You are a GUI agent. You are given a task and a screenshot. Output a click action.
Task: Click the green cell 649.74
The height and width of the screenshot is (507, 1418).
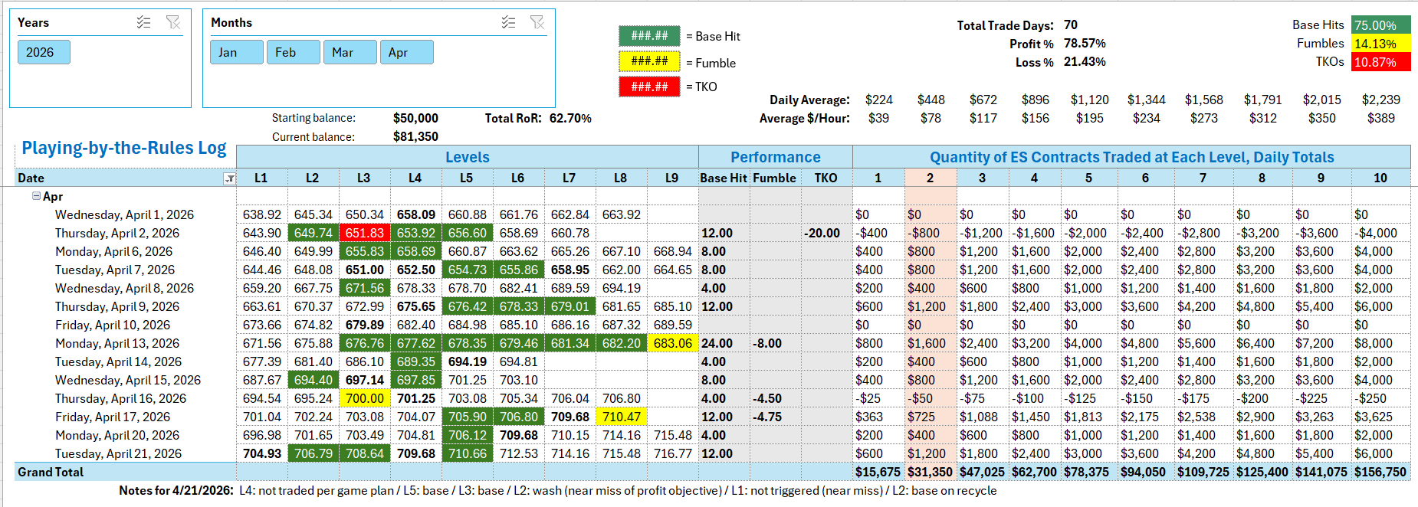313,233
